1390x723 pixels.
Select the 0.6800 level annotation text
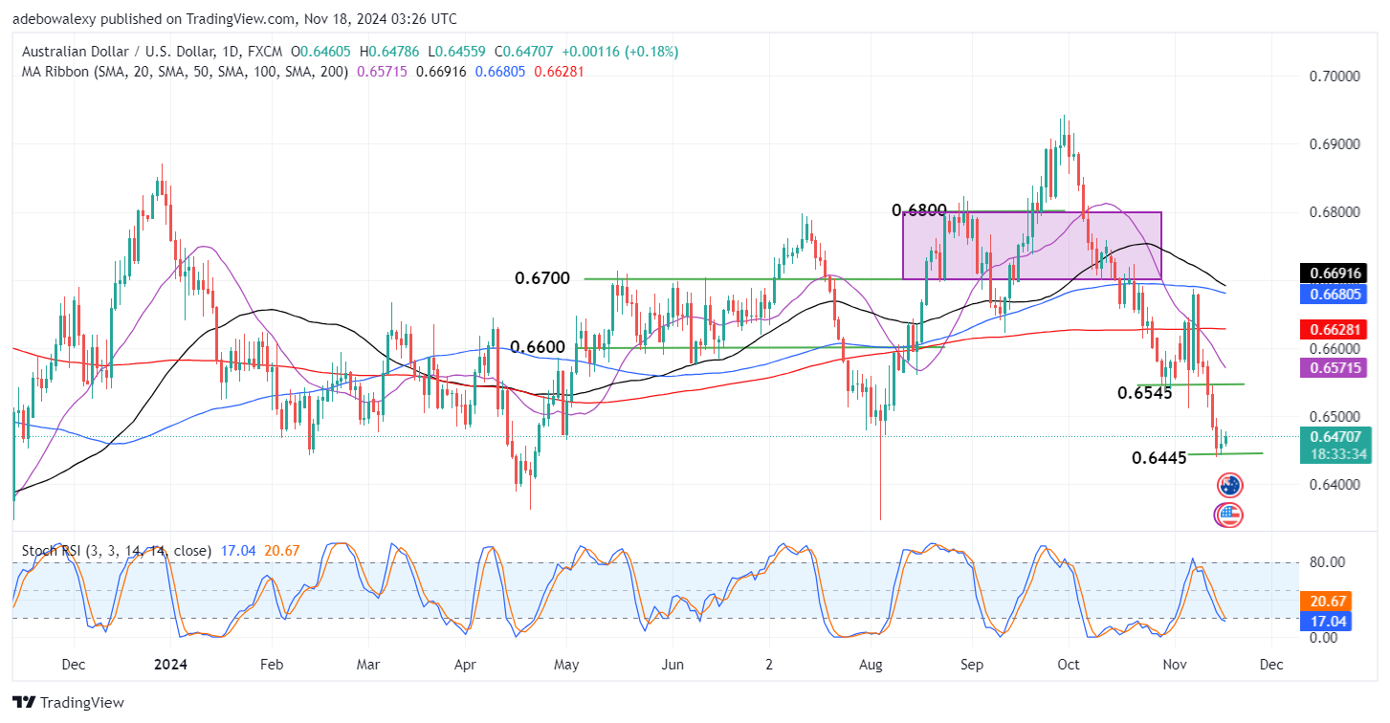coord(919,210)
